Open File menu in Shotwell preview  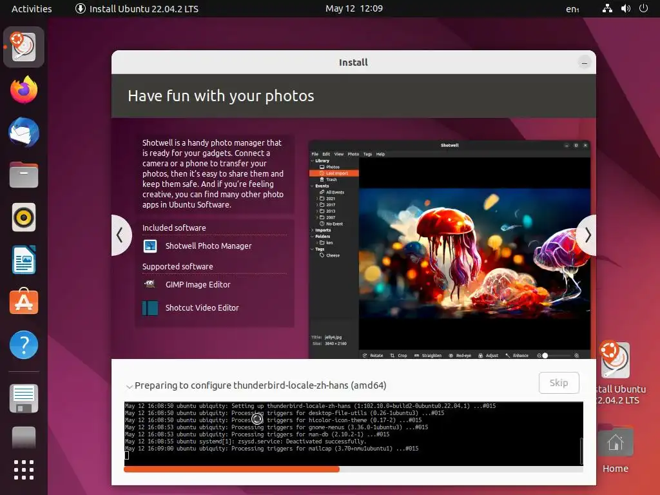click(315, 154)
